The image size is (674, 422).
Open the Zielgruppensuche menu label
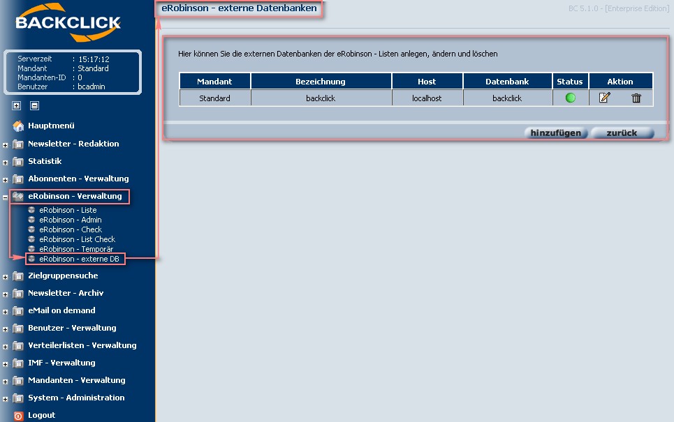(63, 276)
